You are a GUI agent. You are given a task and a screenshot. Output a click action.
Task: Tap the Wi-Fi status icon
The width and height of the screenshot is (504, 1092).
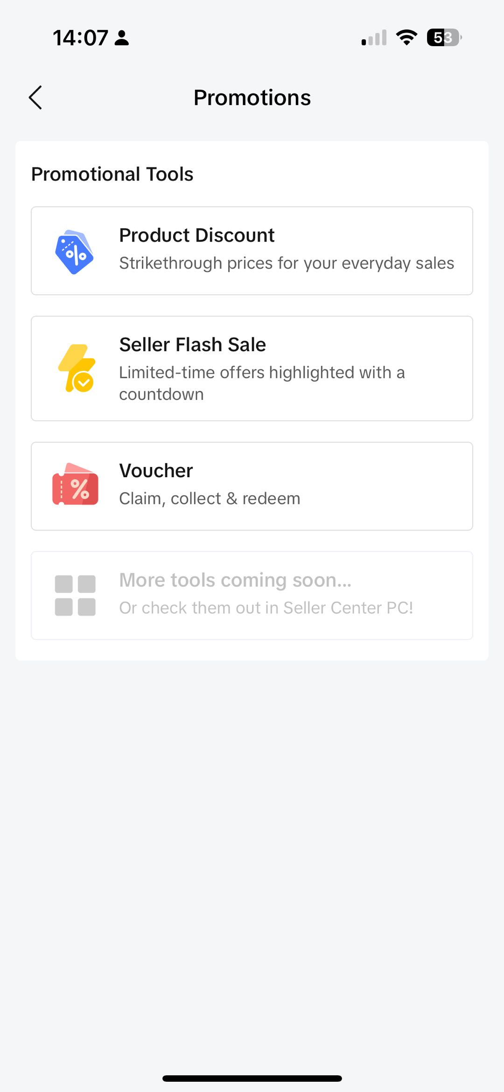pyautogui.click(x=406, y=37)
